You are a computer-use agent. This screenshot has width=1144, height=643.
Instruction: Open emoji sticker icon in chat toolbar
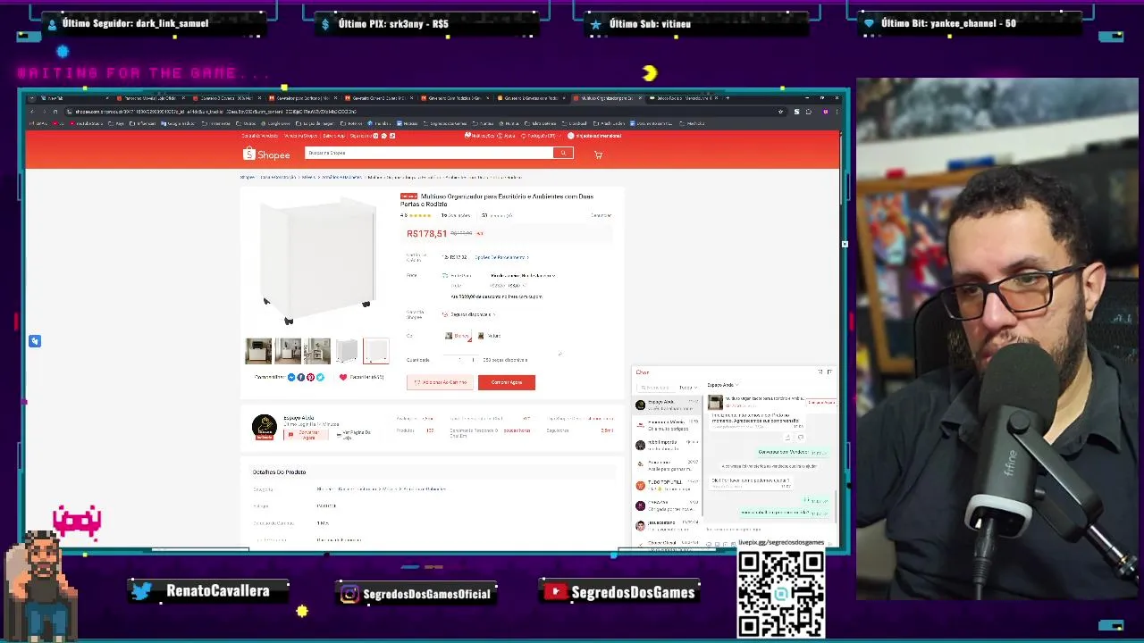(709, 543)
